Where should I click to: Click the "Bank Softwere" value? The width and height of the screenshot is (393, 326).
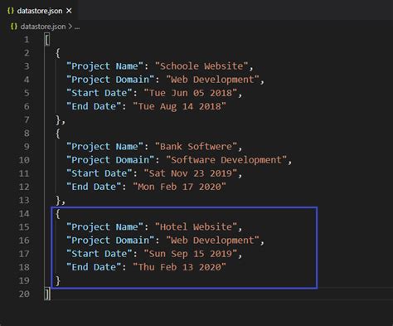point(196,147)
